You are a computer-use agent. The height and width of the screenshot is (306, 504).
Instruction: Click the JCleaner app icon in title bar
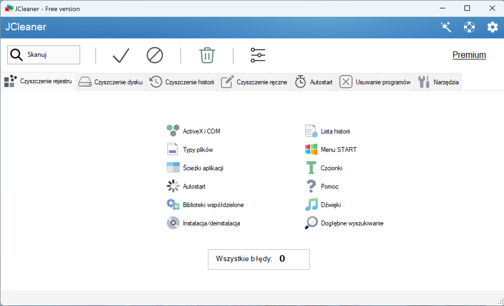click(9, 9)
